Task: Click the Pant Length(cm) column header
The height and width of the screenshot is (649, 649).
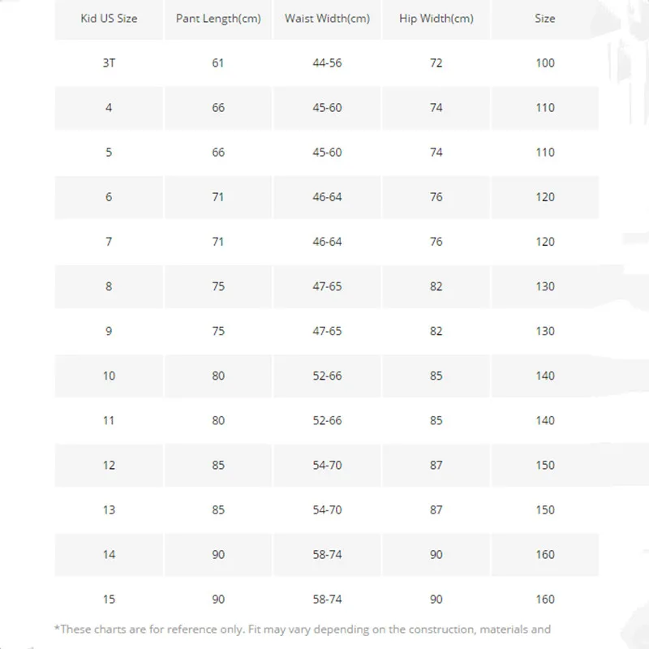Action: pos(218,18)
